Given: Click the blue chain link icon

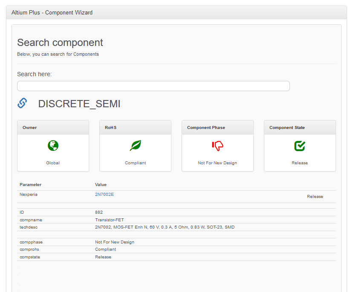Looking at the screenshot, I should 22,103.
